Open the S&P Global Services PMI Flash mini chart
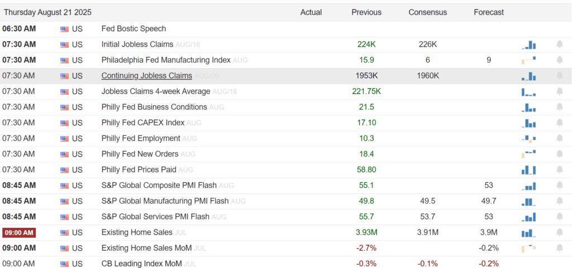This screenshot has height=268, width=572. coord(528,217)
